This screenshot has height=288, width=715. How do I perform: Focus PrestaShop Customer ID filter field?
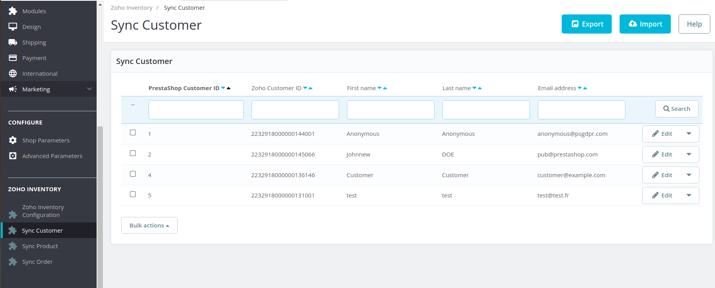pos(196,110)
